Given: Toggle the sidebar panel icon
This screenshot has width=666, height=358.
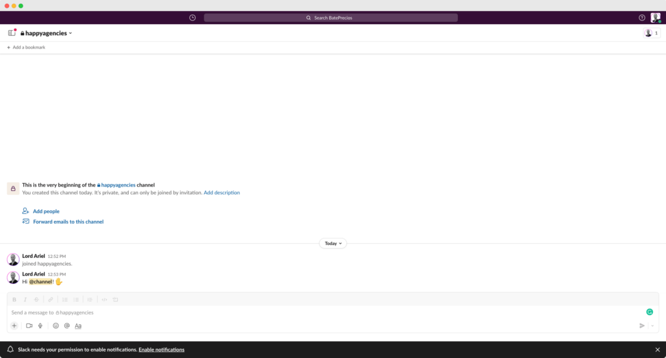Looking at the screenshot, I should click(12, 32).
